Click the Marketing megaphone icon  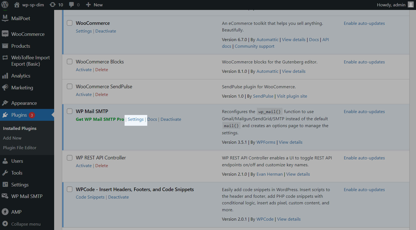(x=5, y=87)
